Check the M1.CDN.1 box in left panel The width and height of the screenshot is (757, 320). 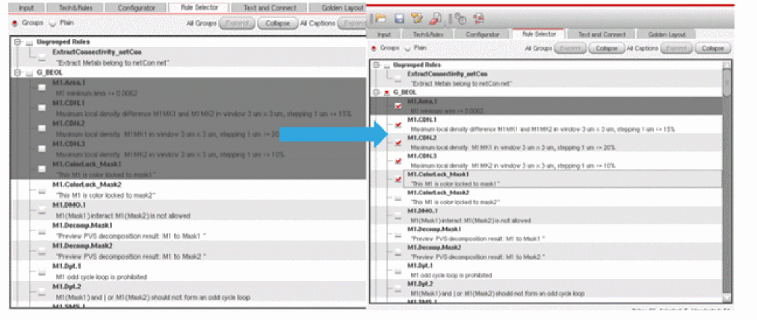[x=43, y=108]
